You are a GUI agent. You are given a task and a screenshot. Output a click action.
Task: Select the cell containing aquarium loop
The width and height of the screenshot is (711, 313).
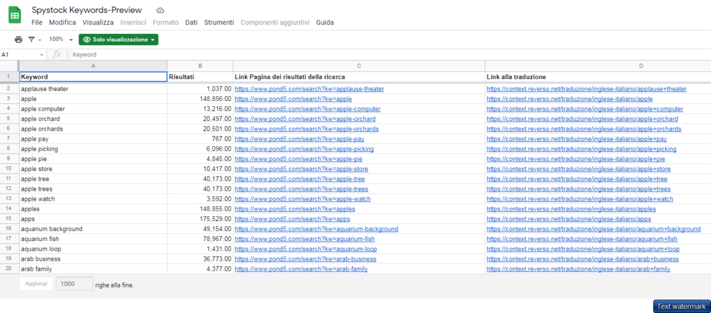(x=93, y=249)
